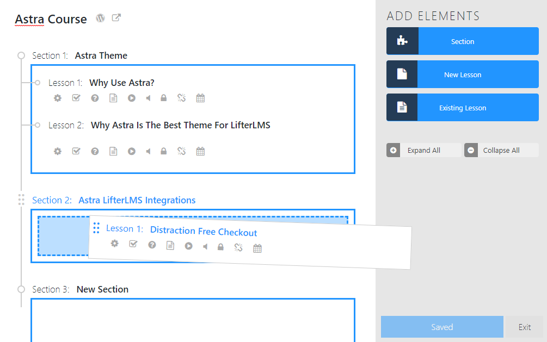Viewport: 547px width, 342px height.
Task: Click quiz question-mark icon for Distraction Free Checkout
Action: tap(152, 245)
